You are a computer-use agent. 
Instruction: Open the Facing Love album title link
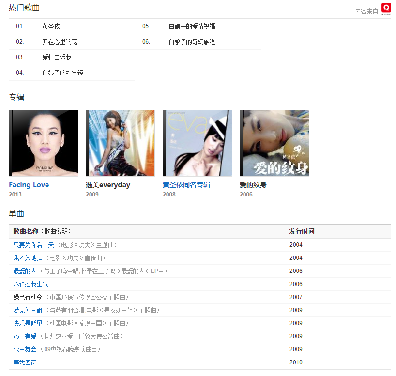tap(29, 185)
